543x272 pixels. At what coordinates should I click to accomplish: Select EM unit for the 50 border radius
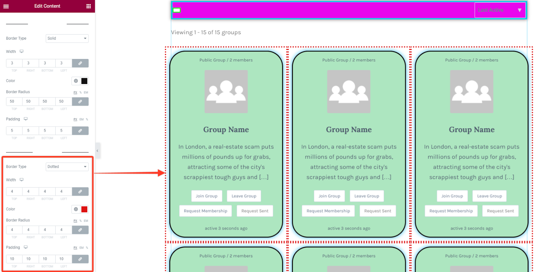[86, 92]
